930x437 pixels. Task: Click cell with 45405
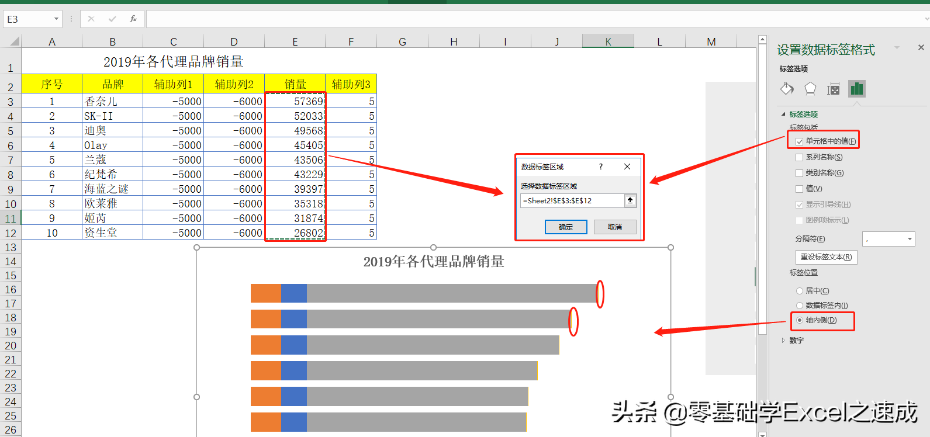tap(295, 145)
